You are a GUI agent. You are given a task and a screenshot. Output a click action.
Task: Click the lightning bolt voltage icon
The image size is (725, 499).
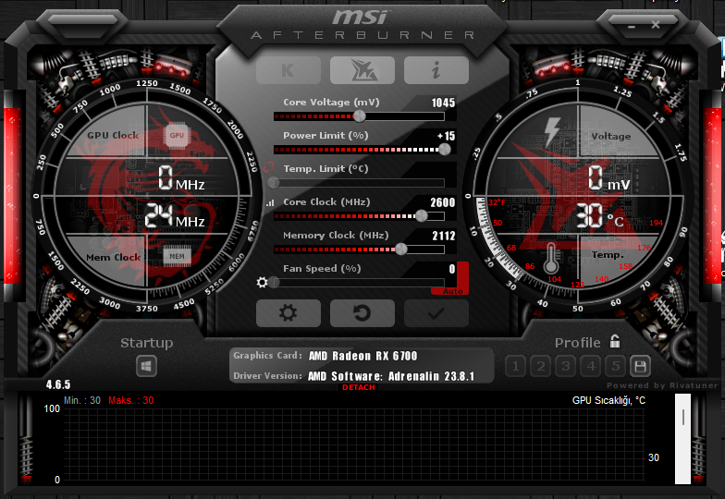[x=552, y=131]
